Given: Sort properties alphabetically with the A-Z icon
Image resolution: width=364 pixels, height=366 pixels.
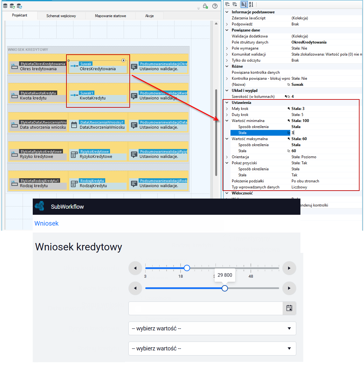Looking at the screenshot, I should point(251,4).
